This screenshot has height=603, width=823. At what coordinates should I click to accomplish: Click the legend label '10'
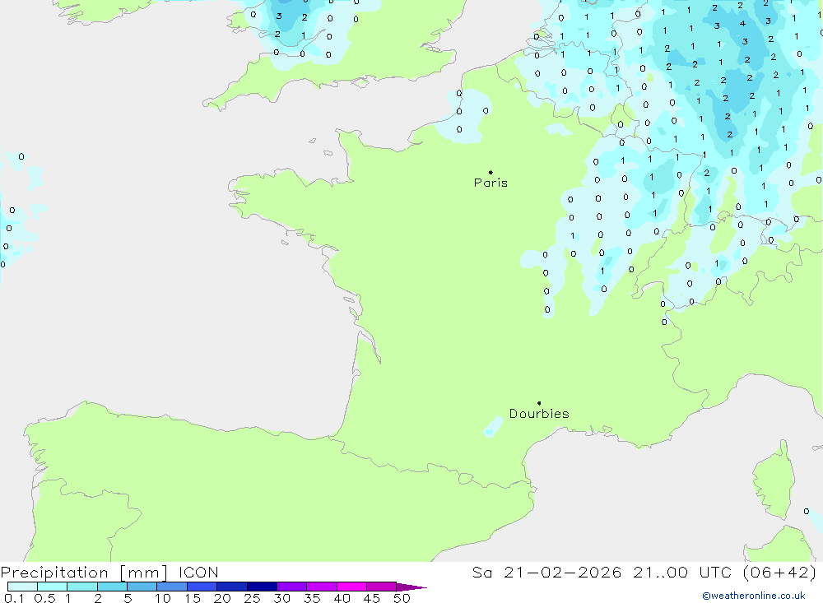pyautogui.click(x=163, y=598)
